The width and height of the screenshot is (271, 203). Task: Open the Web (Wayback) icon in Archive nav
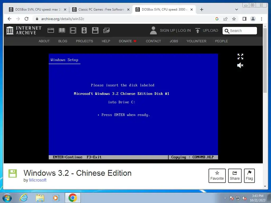[x=51, y=31]
